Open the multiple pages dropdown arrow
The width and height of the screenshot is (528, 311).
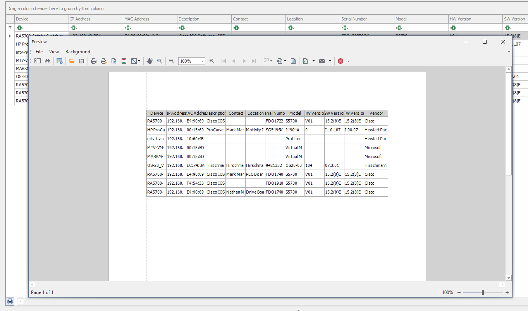click(x=271, y=61)
